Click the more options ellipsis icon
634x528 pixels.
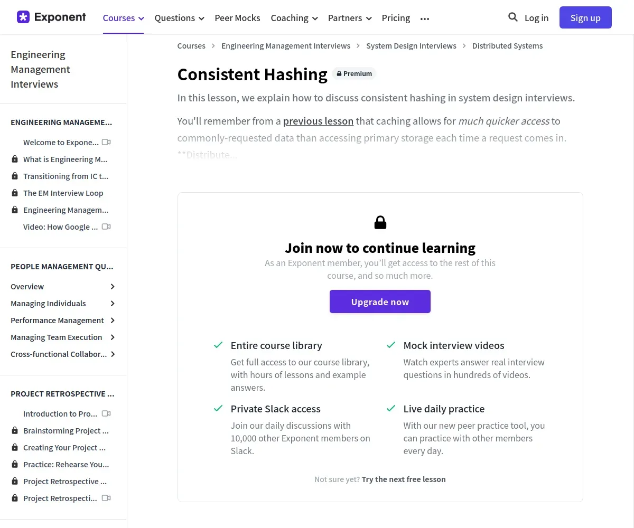point(425,18)
